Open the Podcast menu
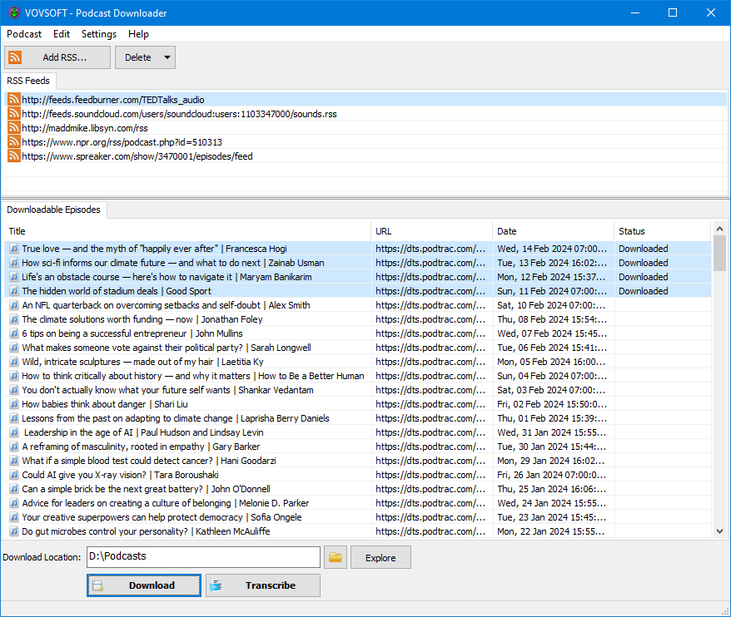 [23, 34]
